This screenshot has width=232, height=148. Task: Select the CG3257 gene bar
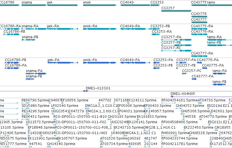point(176,11)
